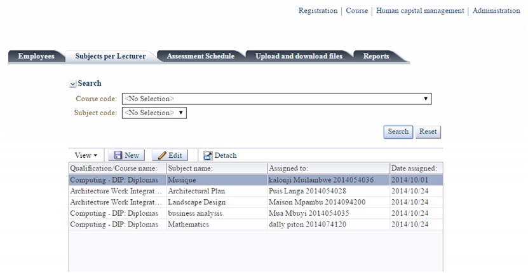528x273 pixels.
Task: Switch to the Employees tab
Action: 36,56
